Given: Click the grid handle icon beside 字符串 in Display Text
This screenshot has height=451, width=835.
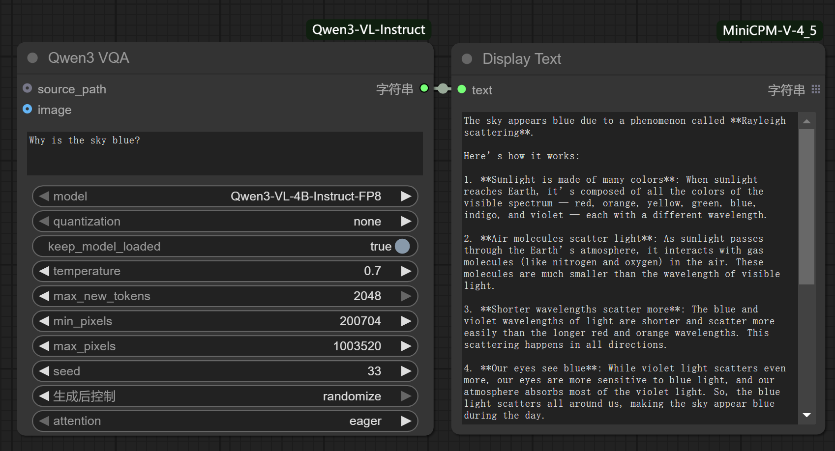Looking at the screenshot, I should click(x=816, y=89).
